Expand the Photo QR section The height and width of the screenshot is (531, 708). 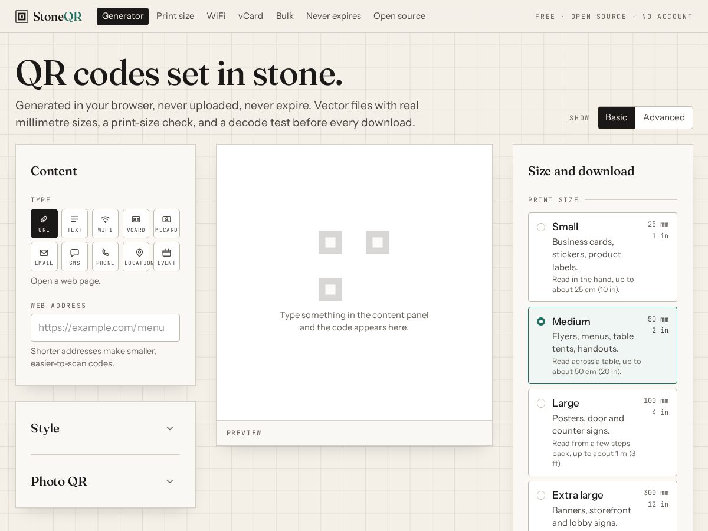click(105, 481)
